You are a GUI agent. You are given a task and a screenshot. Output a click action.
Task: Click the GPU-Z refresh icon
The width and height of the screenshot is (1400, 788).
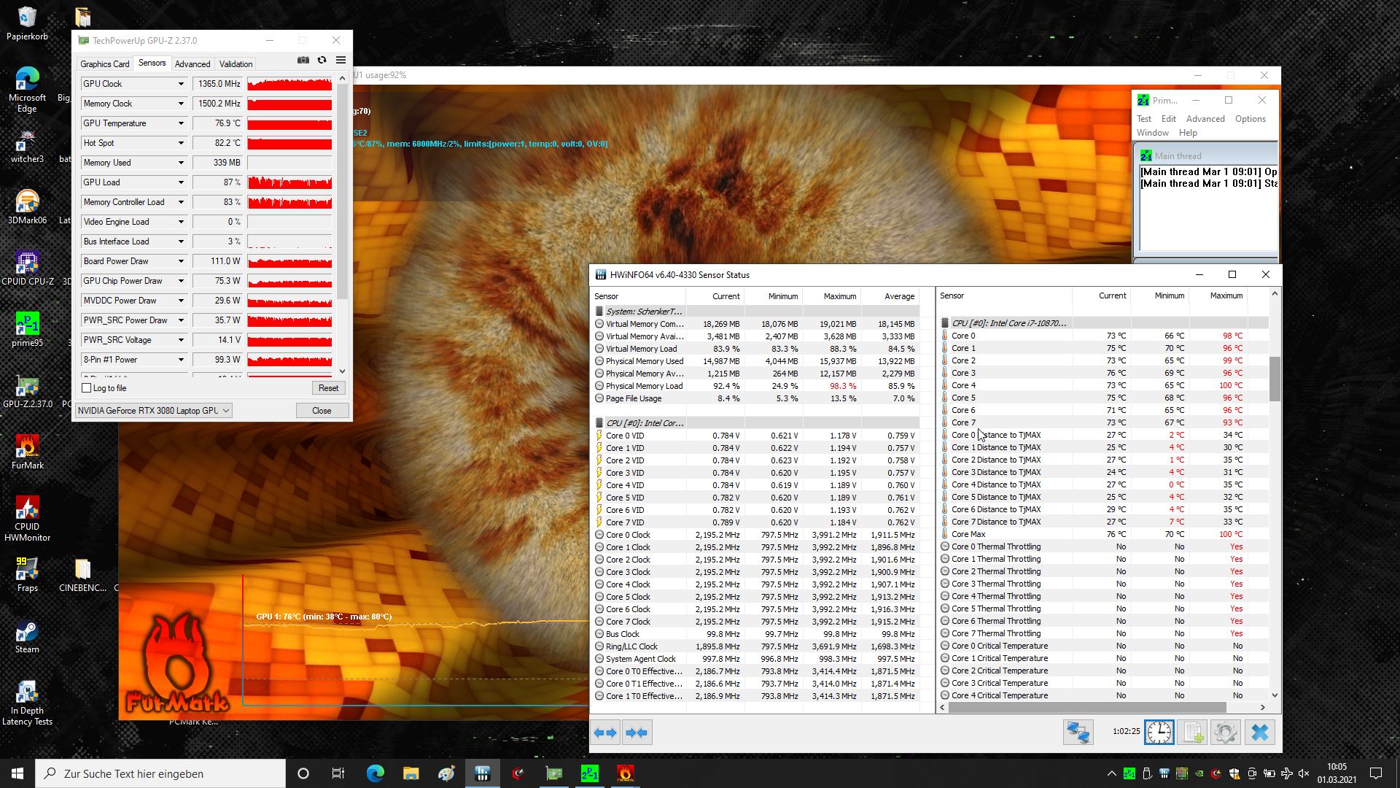(x=322, y=61)
